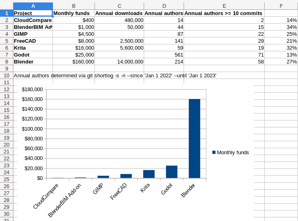Click the 13% cell in column F
298x221 pixels.
[x=281, y=55]
